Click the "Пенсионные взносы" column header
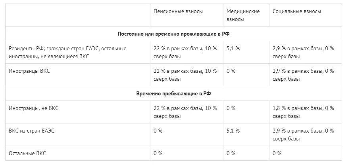 coord(178,11)
